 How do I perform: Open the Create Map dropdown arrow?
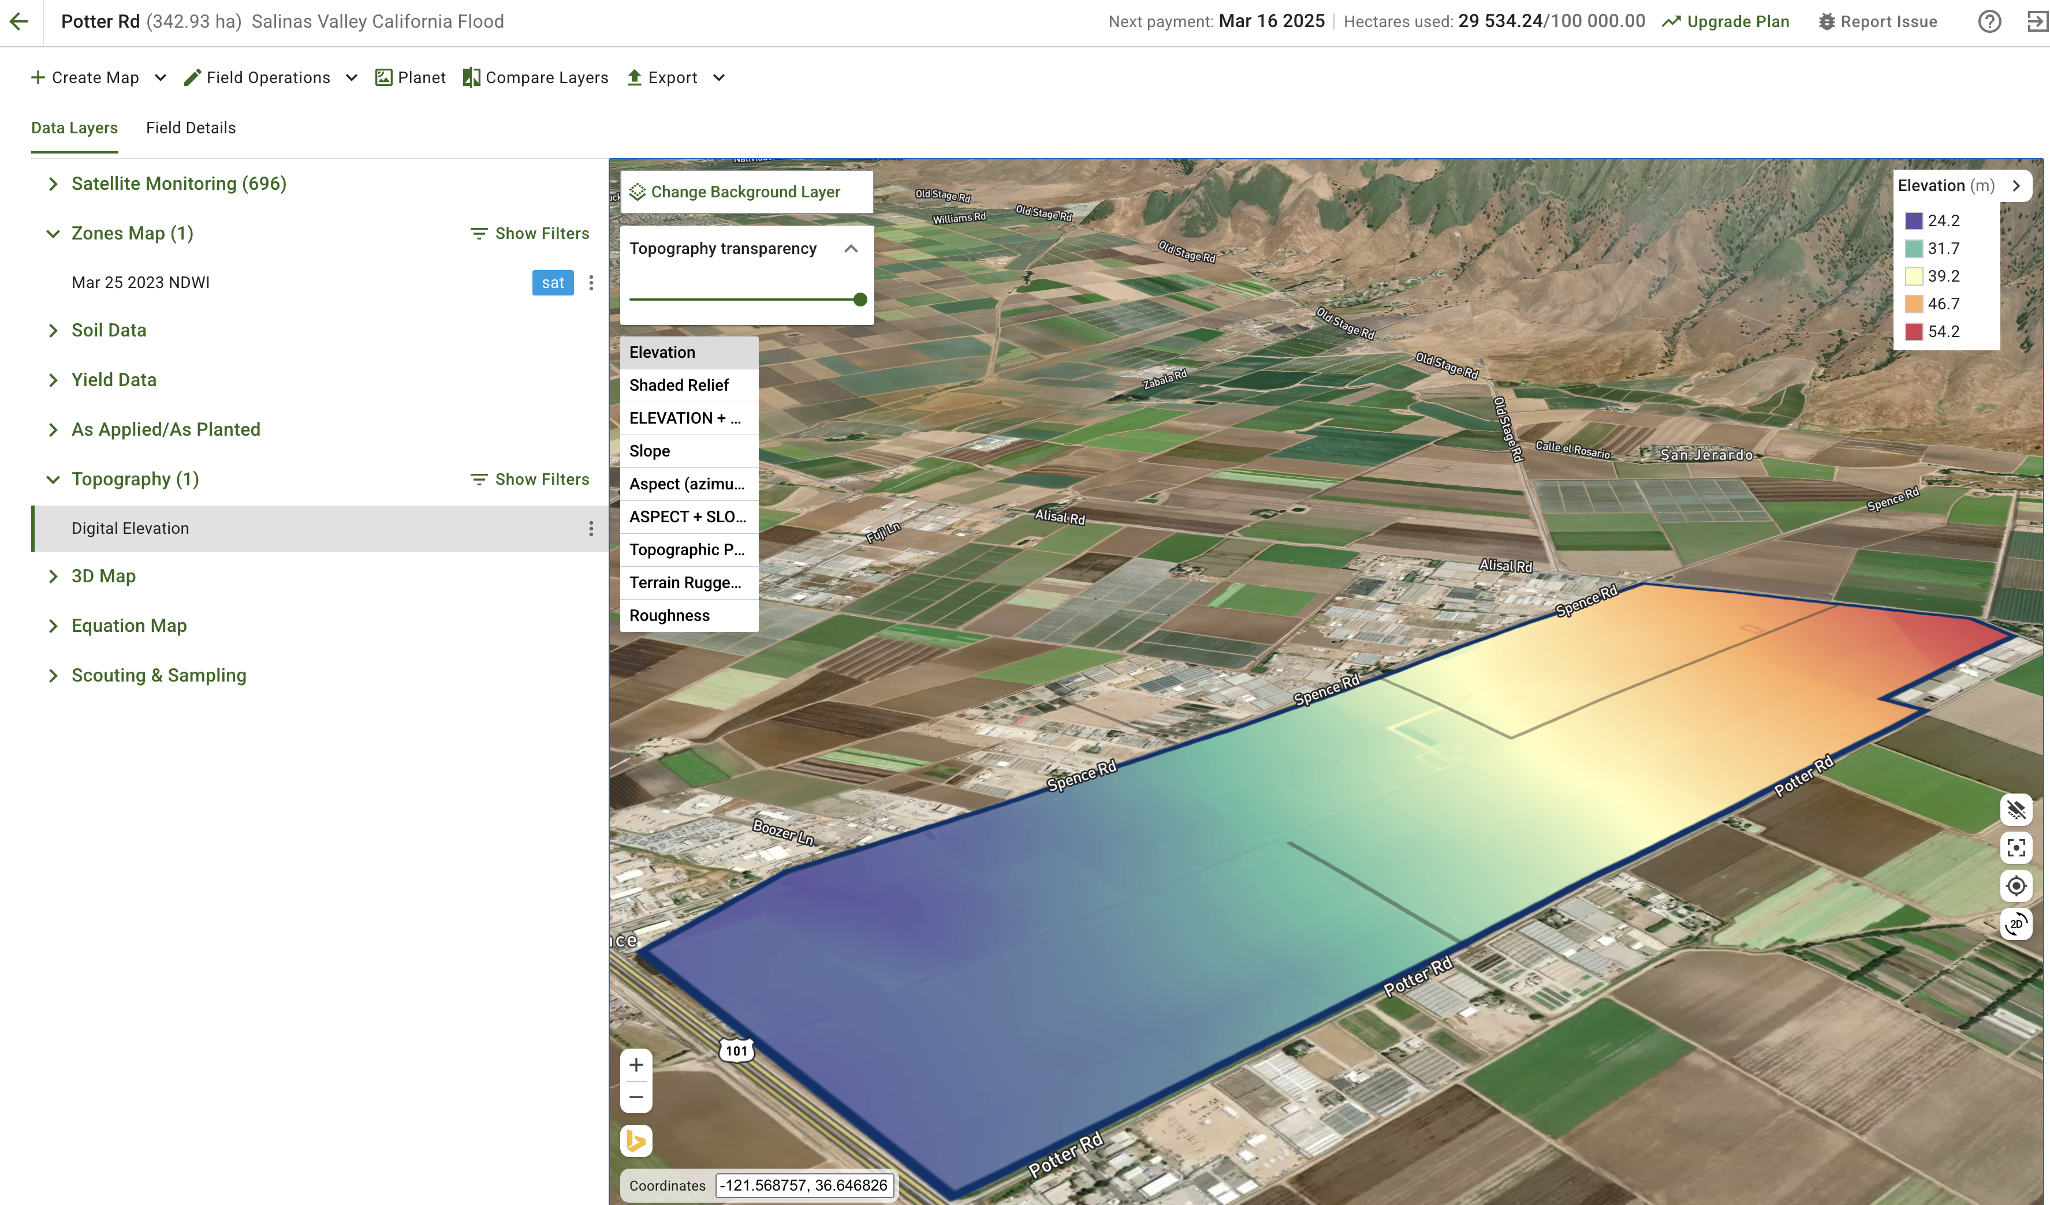pos(161,78)
